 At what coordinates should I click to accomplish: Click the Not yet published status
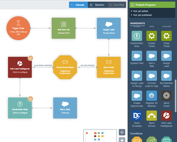click(x=142, y=15)
